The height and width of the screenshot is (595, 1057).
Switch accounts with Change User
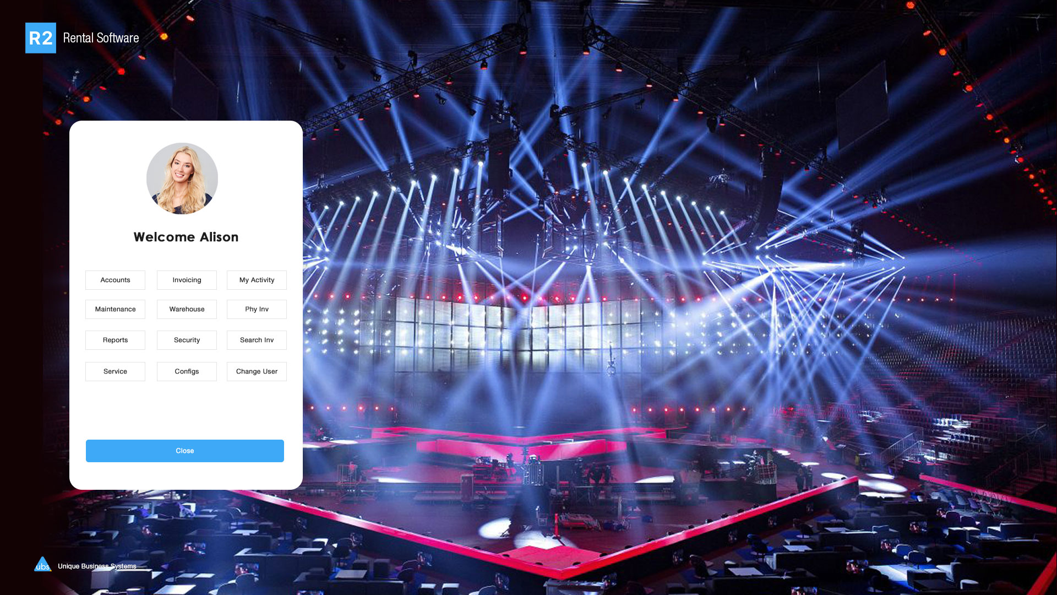click(257, 371)
